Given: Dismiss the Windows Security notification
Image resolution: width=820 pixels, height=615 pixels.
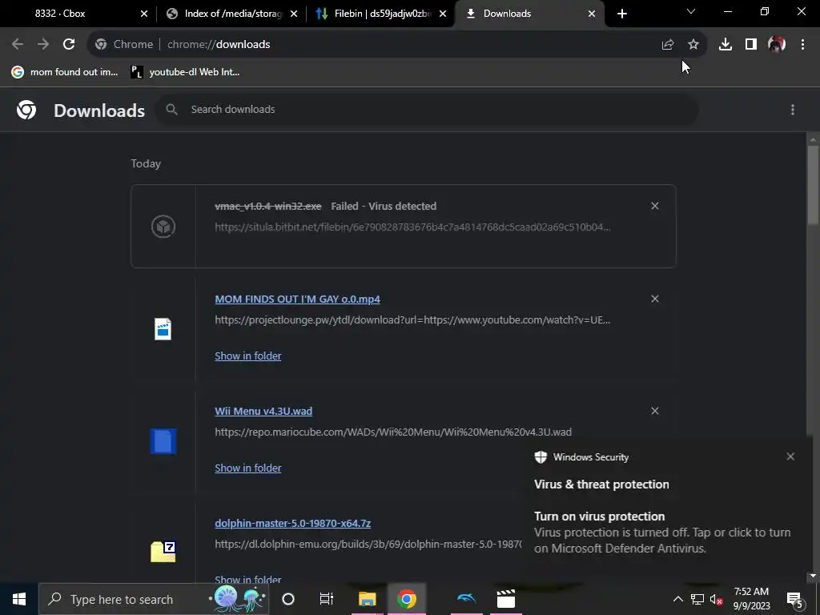Looking at the screenshot, I should pyautogui.click(x=790, y=456).
